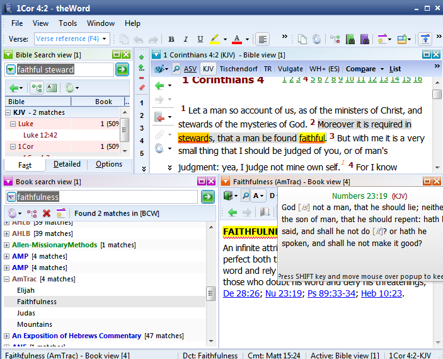Open the Verse reference combo box
The image size is (443, 359).
(72, 38)
